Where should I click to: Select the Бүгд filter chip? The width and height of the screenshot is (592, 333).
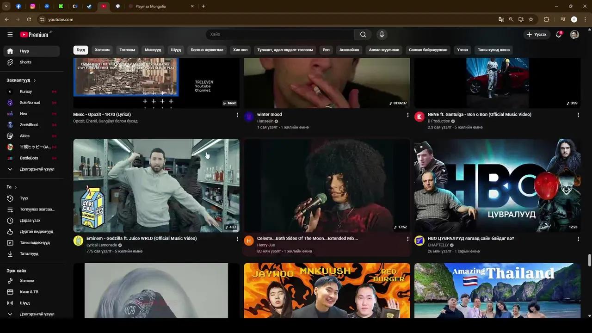(x=81, y=50)
